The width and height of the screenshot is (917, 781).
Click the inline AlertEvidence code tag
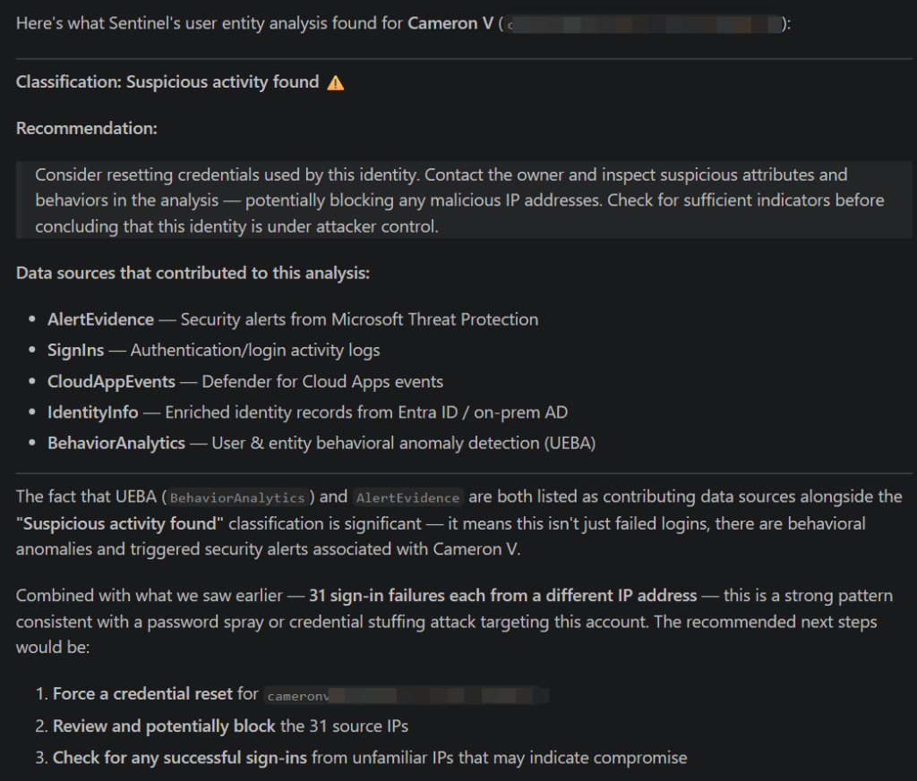coord(407,497)
